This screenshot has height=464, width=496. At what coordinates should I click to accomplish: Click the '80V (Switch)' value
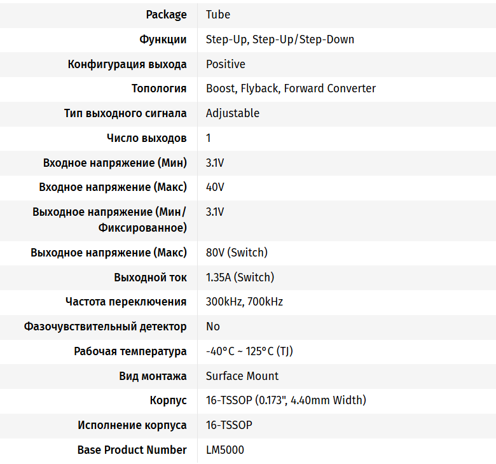point(237,253)
